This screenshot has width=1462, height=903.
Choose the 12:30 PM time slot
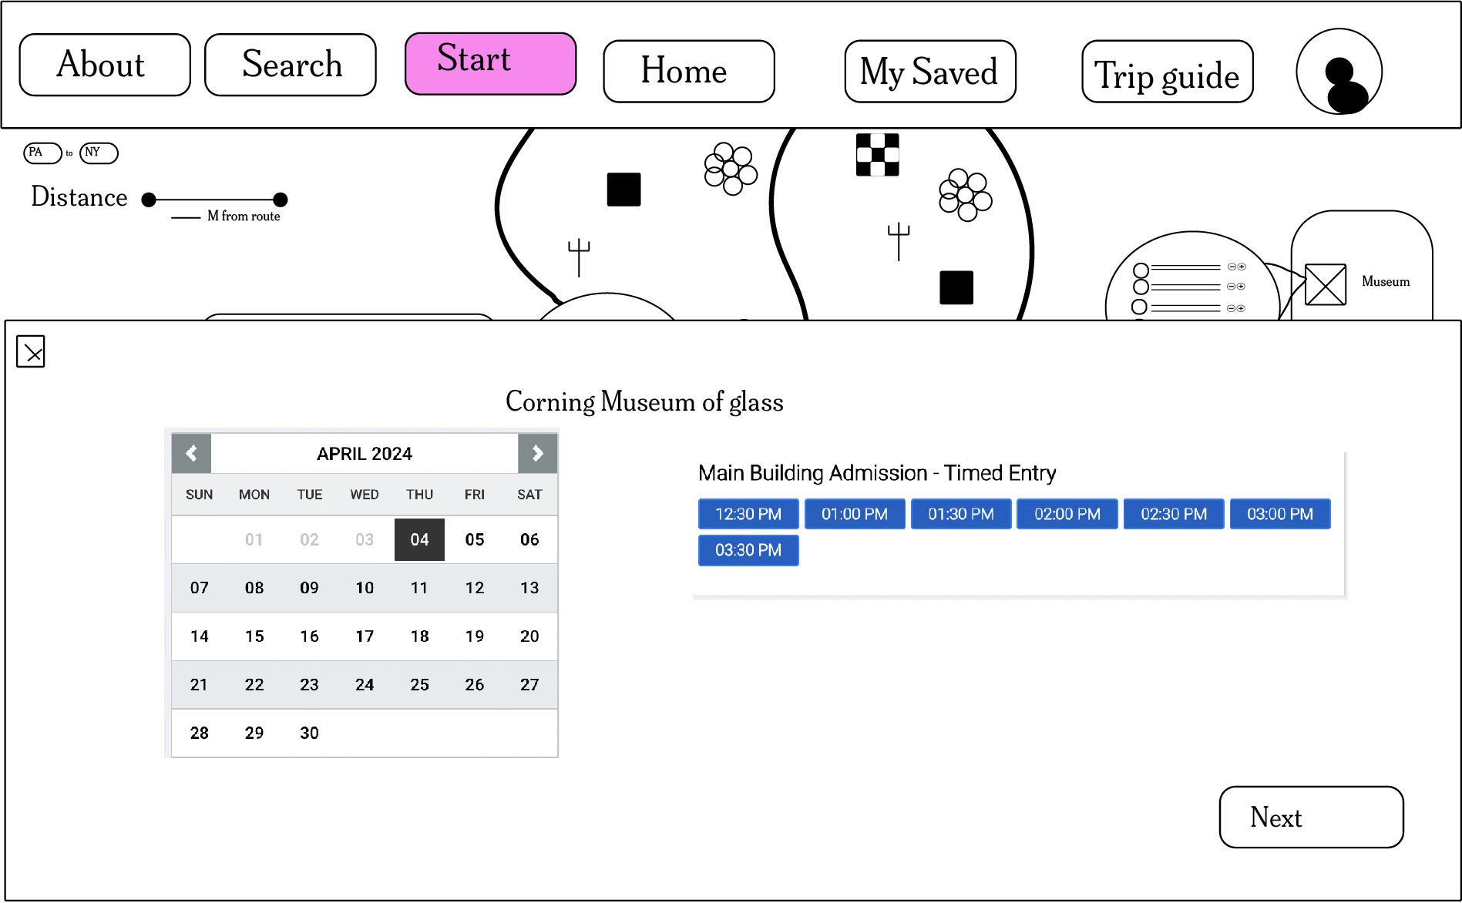pos(748,514)
